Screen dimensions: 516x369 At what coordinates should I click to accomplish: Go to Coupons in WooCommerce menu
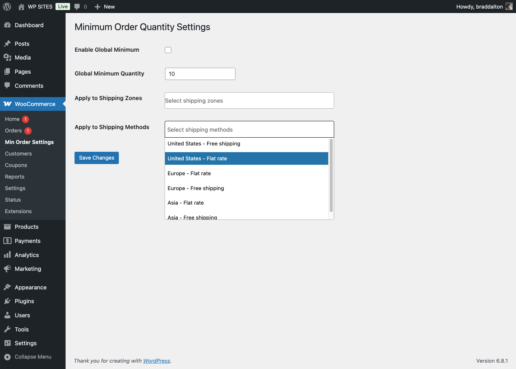click(16, 165)
